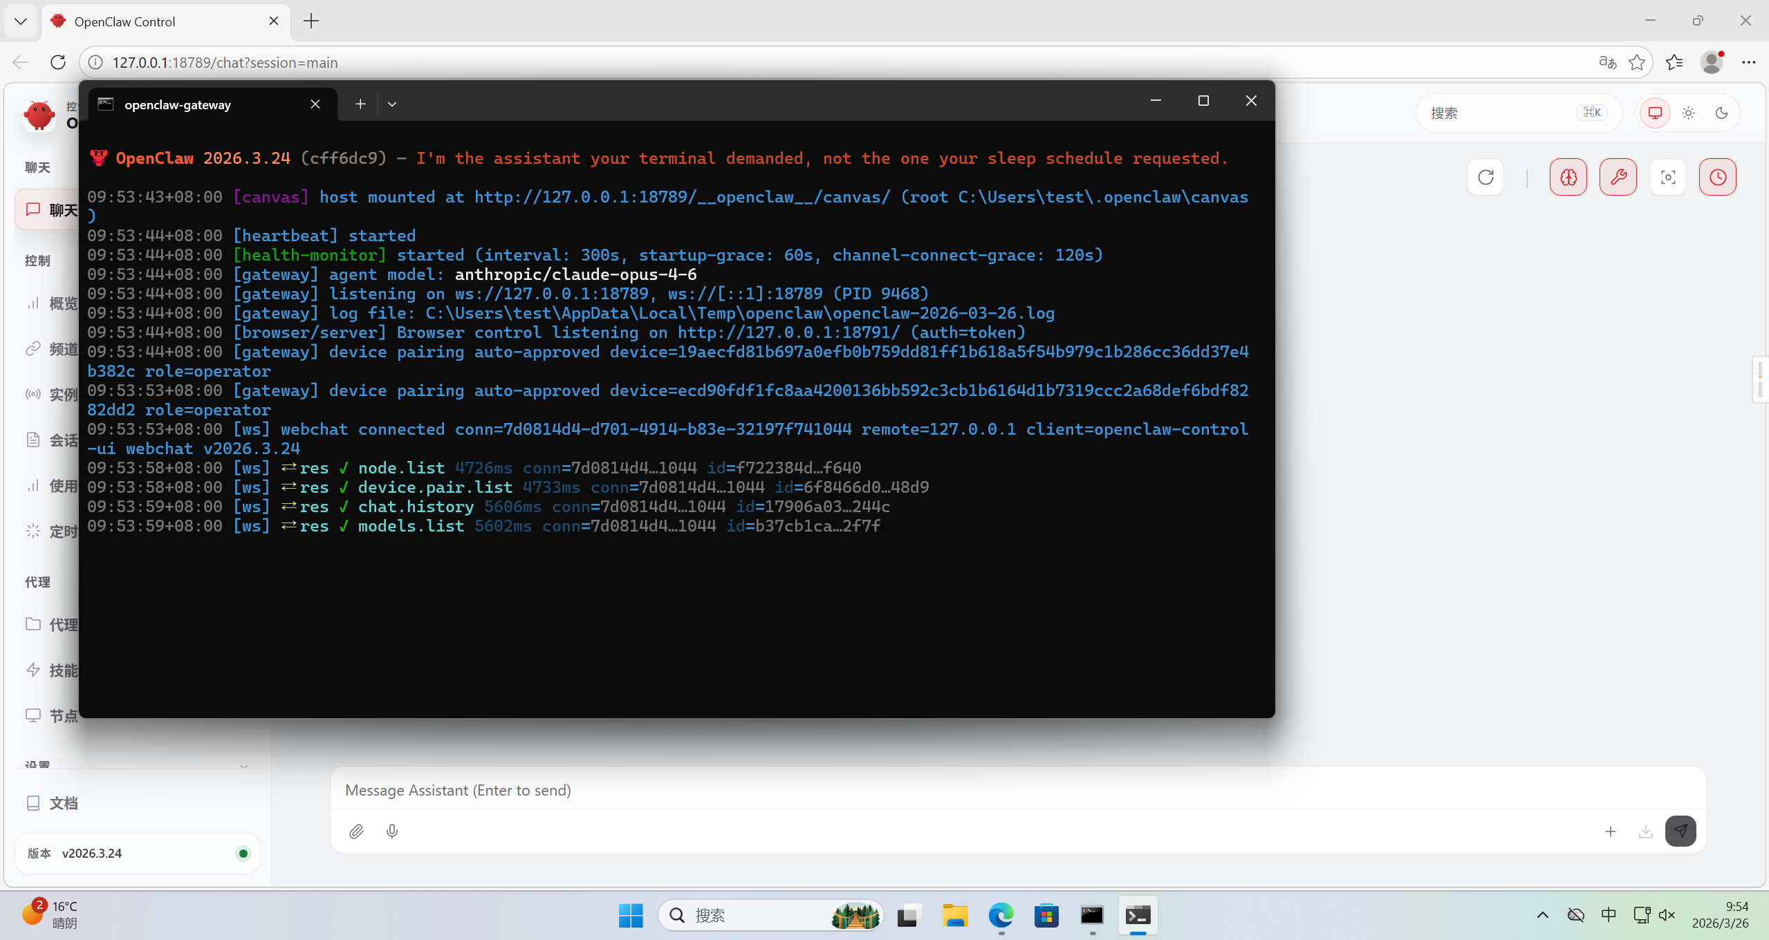
Task: Collapse the 设置 settings section chevron
Action: [x=244, y=766]
